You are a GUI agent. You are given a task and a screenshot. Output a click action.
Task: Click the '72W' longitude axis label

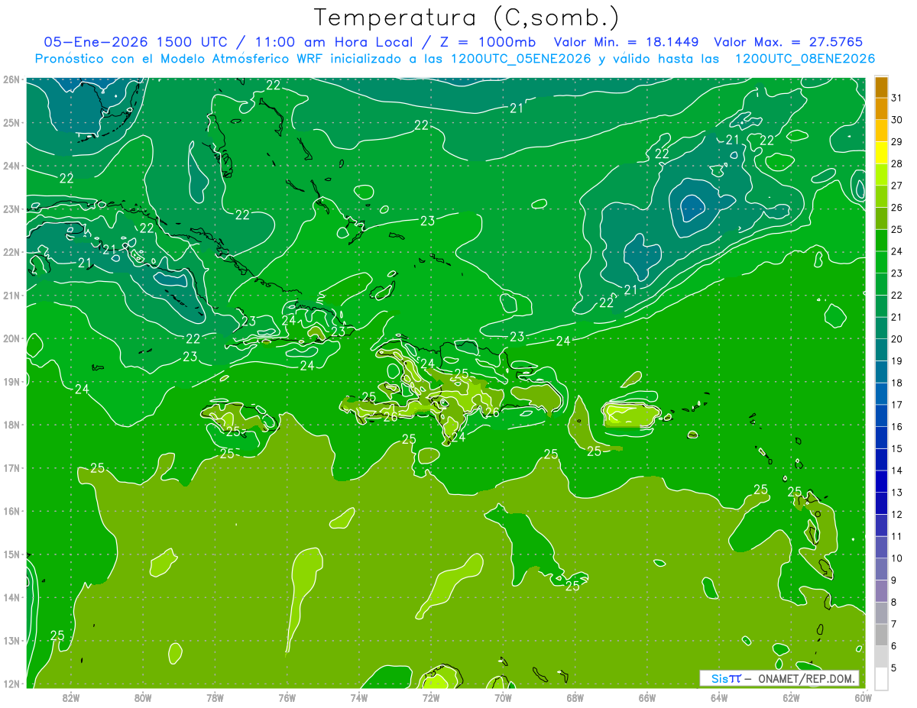click(431, 698)
